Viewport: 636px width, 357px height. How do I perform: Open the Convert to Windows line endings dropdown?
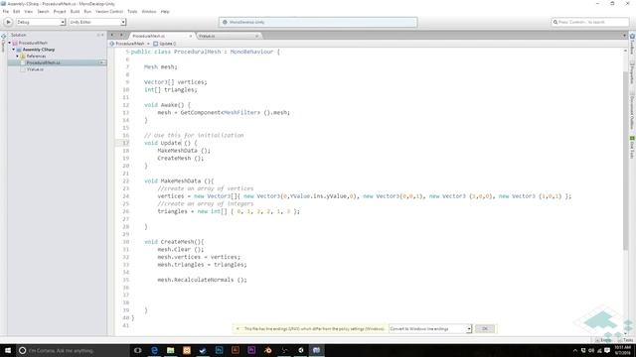point(430,328)
